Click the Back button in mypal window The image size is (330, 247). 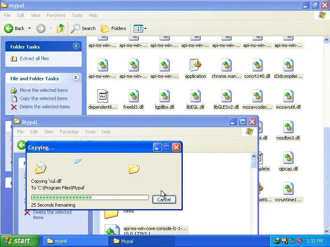pos(14,28)
